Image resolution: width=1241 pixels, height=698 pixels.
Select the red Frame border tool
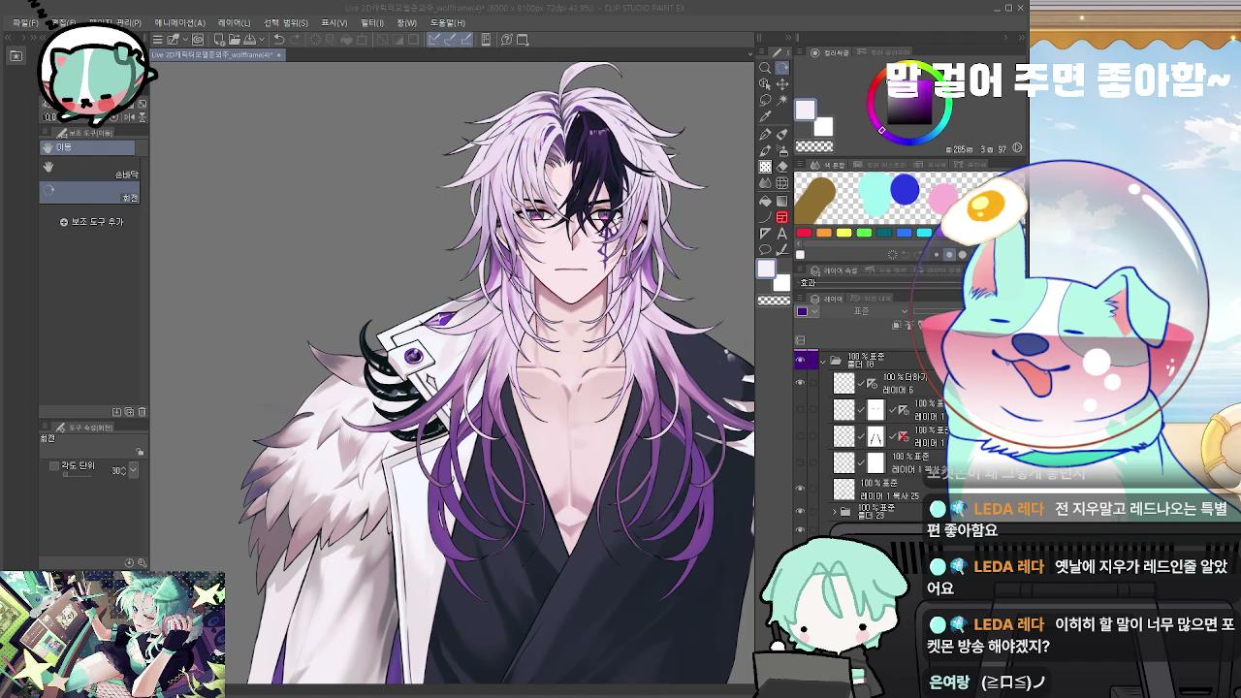click(x=782, y=217)
